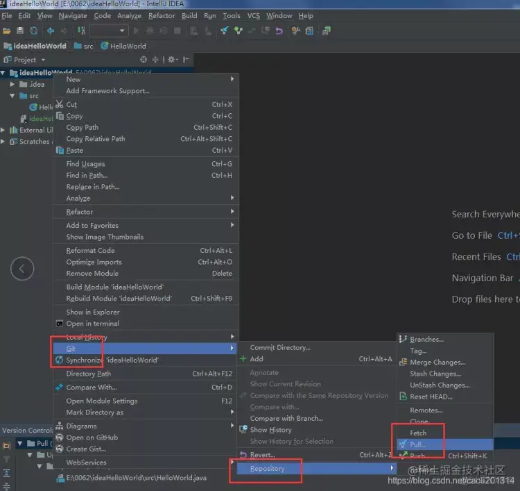The width and height of the screenshot is (520, 491).
Task: Select Open in terminal entry
Action: (146, 324)
